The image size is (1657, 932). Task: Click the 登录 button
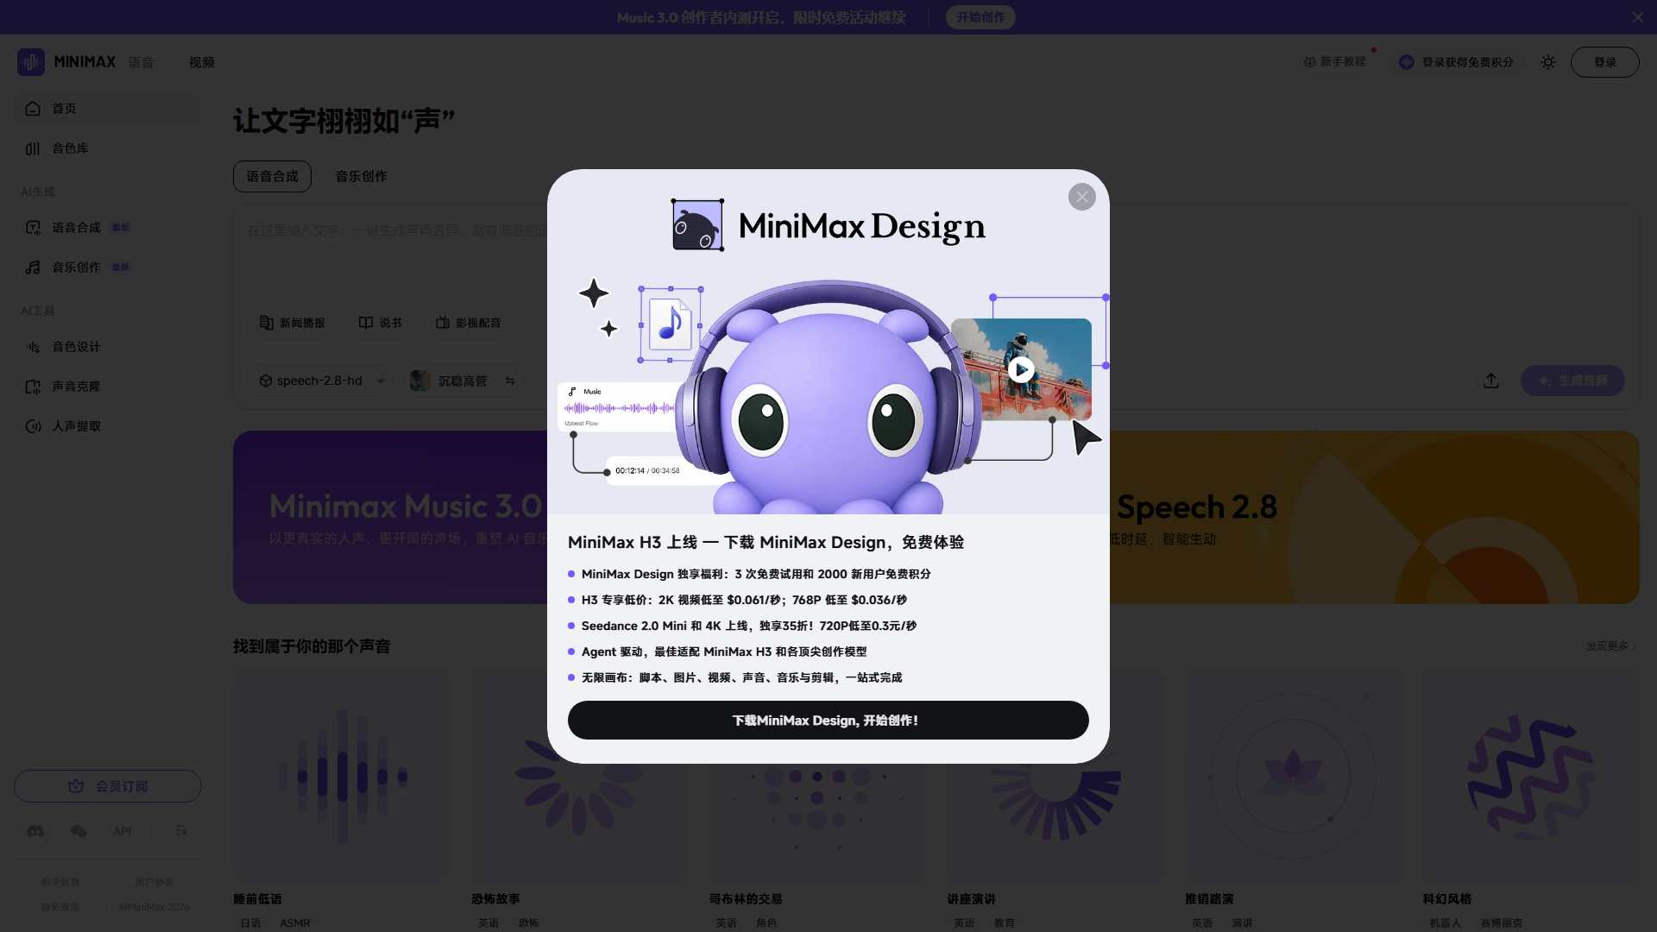click(x=1604, y=62)
